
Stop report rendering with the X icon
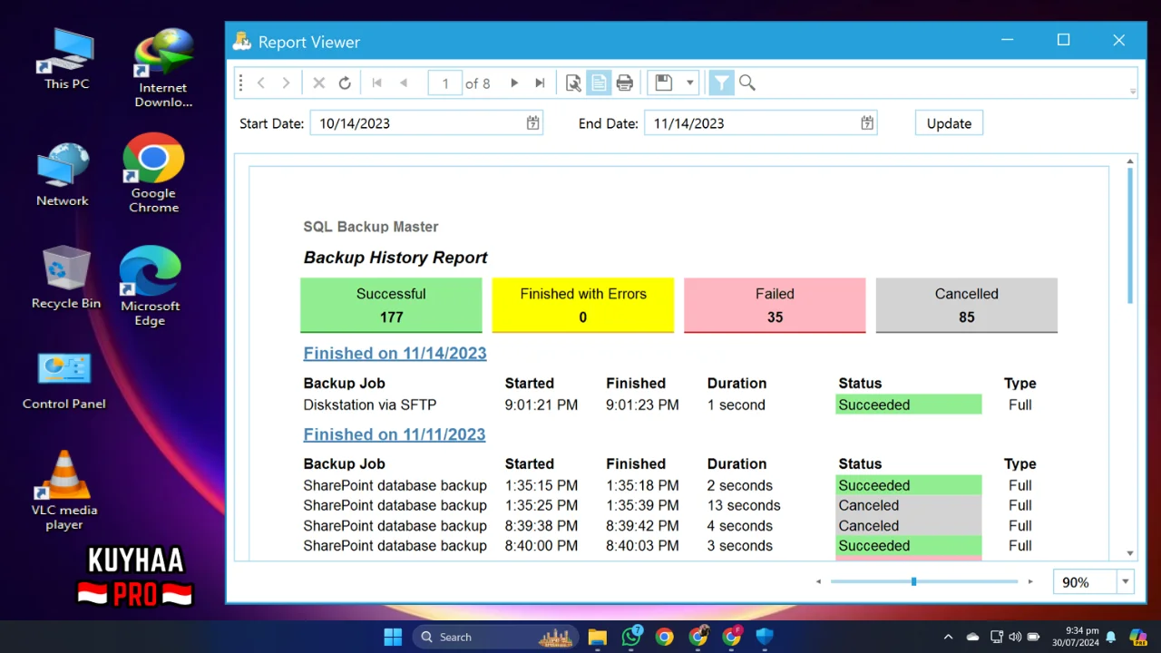318,83
